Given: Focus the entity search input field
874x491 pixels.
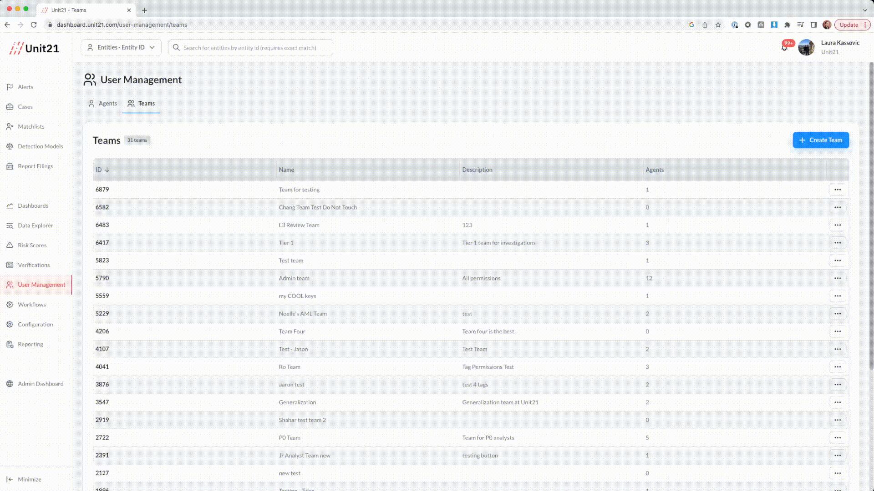Looking at the screenshot, I should pos(250,48).
